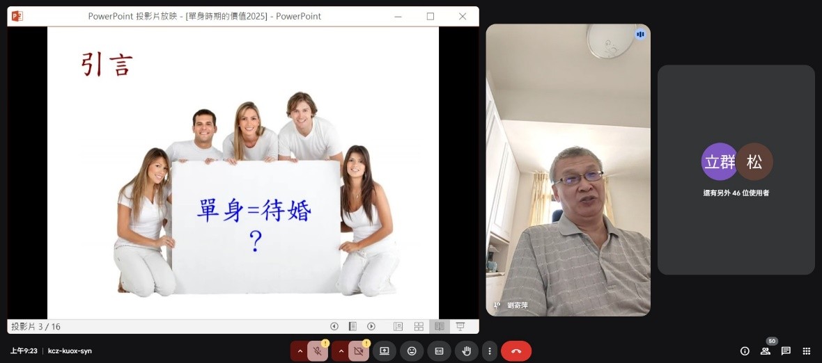
Task: Toggle closed captions
Action: (x=439, y=351)
